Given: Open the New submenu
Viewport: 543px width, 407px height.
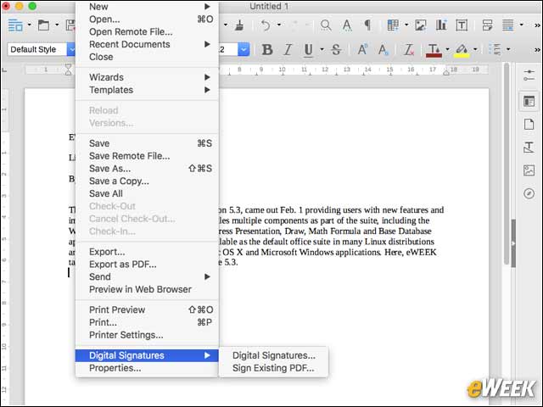Looking at the screenshot, I should coord(147,7).
